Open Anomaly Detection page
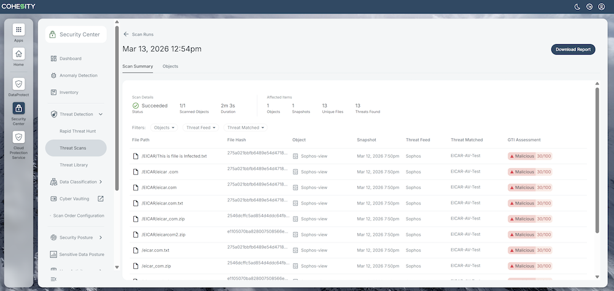This screenshot has width=614, height=291. 79,75
